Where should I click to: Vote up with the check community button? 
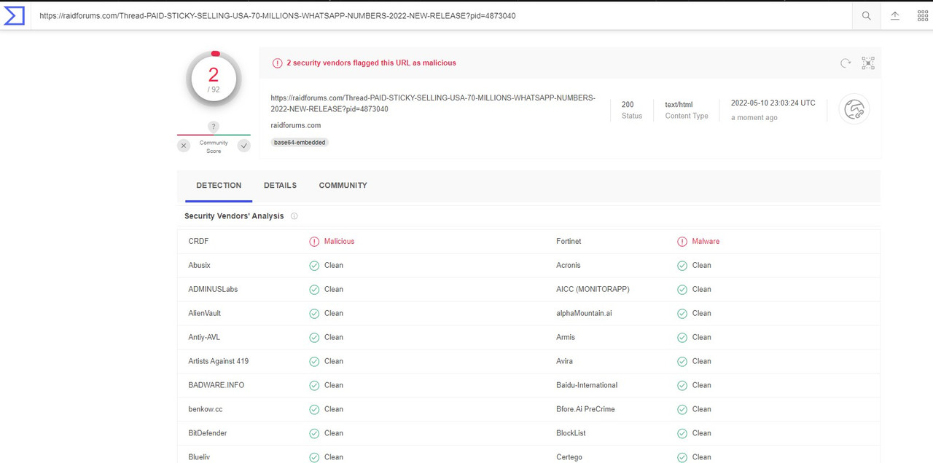click(x=244, y=146)
